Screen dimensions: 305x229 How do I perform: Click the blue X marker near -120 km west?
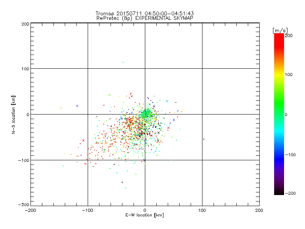[x=77, y=106]
